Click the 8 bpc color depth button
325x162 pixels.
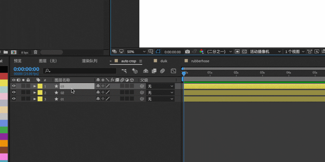pos(25,53)
